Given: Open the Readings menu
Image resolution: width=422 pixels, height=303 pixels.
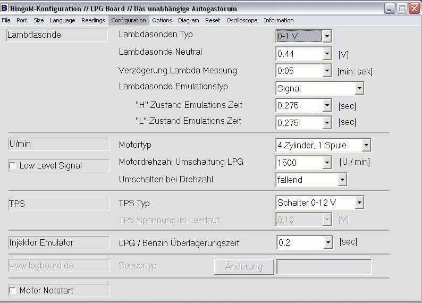Looking at the screenshot, I should click(x=93, y=20).
